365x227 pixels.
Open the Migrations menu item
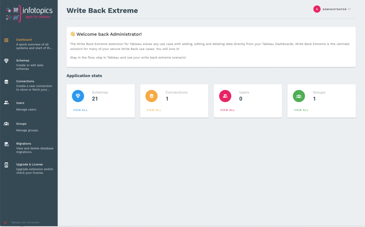[x=29, y=147]
